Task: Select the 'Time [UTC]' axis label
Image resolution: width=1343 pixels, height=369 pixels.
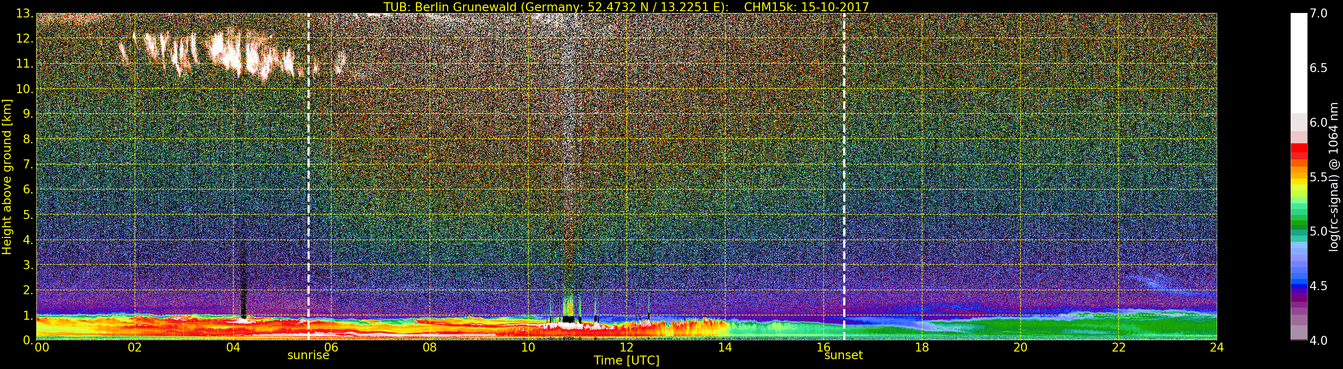Action: click(627, 360)
